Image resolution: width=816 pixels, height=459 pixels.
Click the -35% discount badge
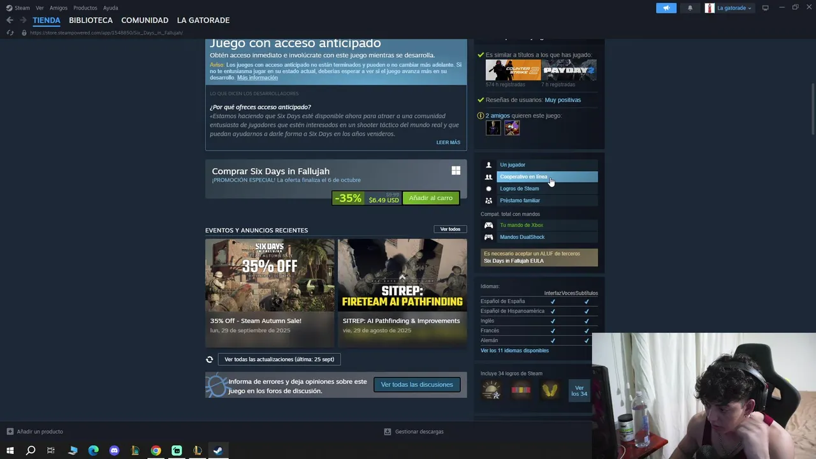point(348,198)
